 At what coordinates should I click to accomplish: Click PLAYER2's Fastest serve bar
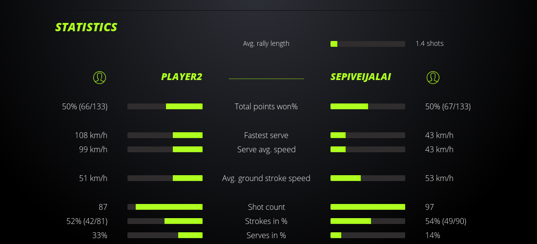[165, 135]
